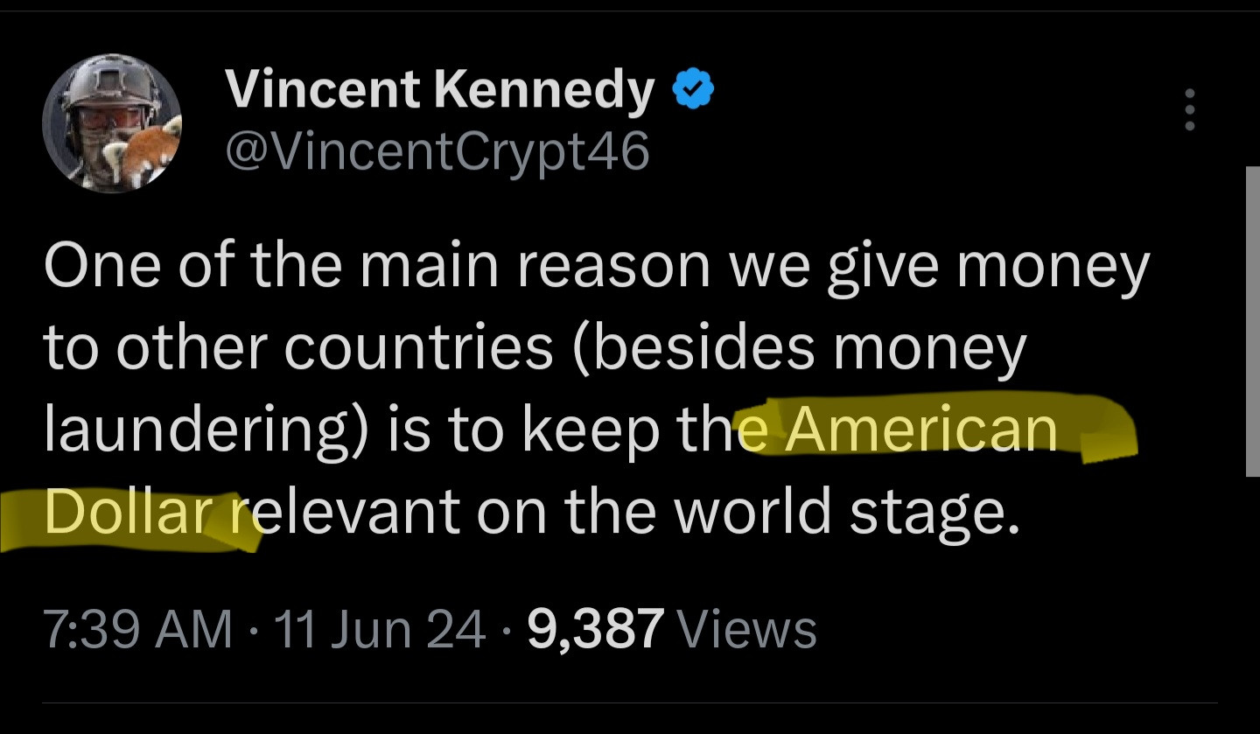Click the blue verified checkmark badge
This screenshot has width=1260, height=734.
(692, 91)
